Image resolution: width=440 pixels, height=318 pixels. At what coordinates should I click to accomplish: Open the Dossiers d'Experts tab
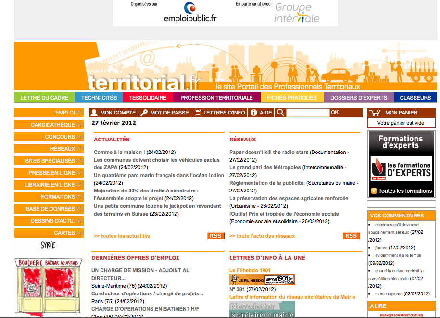tap(359, 98)
